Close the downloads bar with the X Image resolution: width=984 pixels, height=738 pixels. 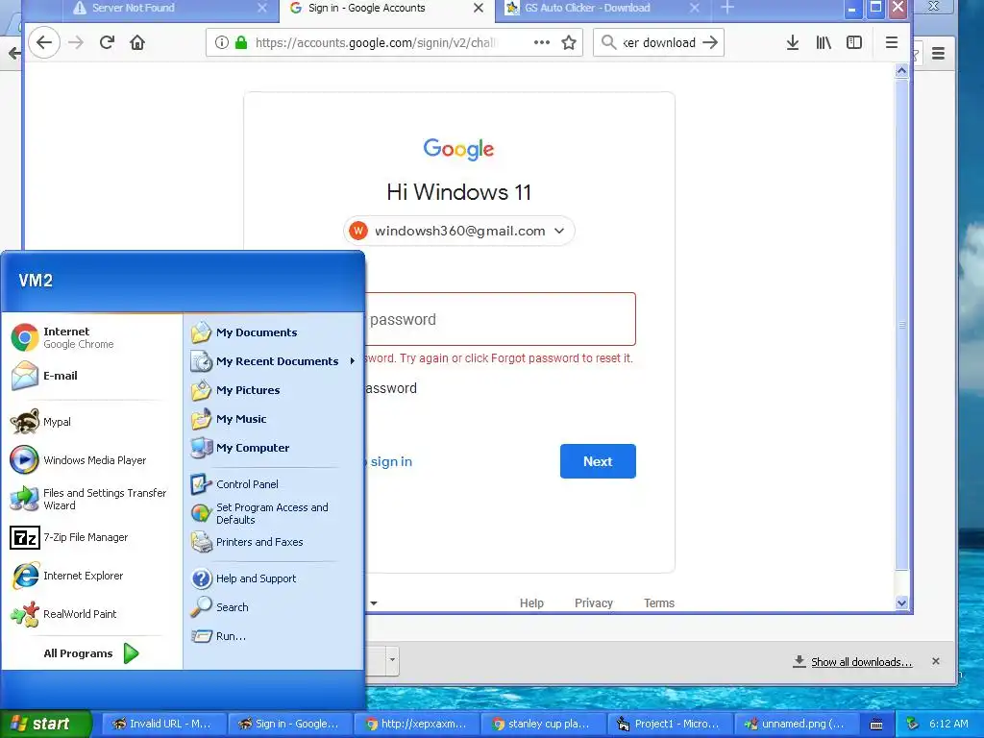coord(936,661)
